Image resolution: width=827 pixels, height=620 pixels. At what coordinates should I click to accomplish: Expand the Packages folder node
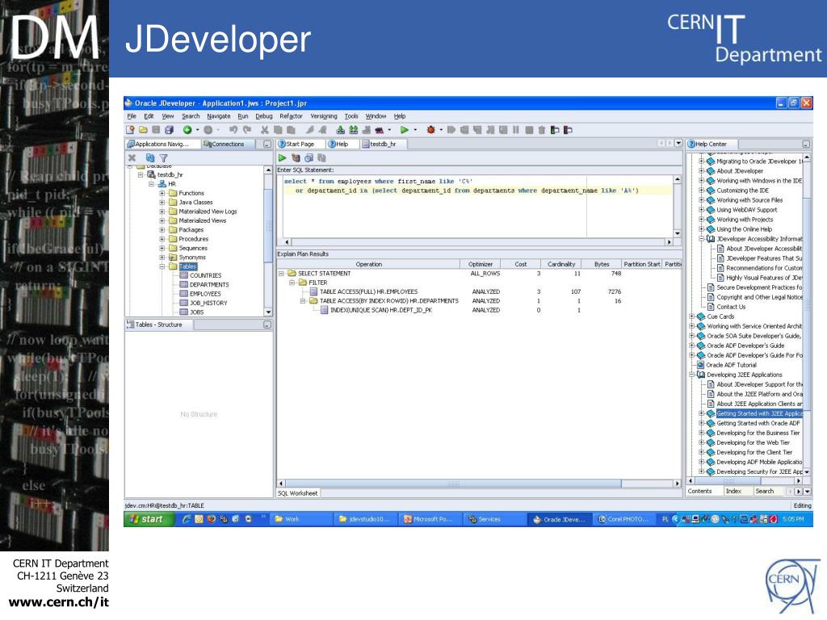coord(162,230)
